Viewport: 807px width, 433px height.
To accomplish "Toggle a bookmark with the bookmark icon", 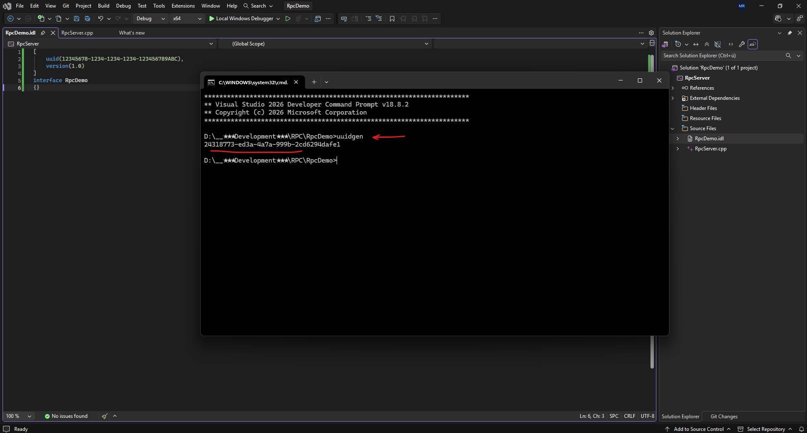I will (x=392, y=19).
